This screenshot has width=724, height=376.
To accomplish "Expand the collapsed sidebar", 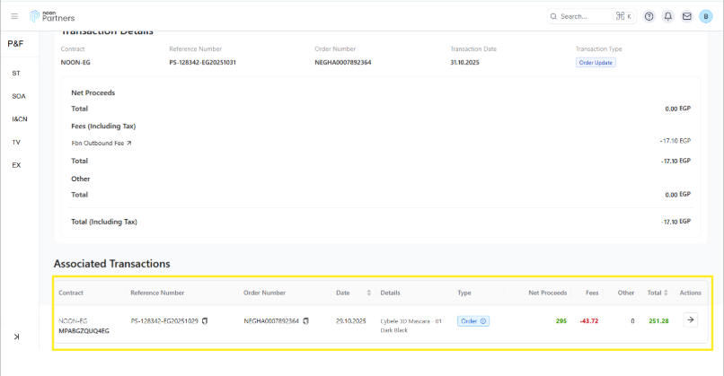I will coord(16,336).
